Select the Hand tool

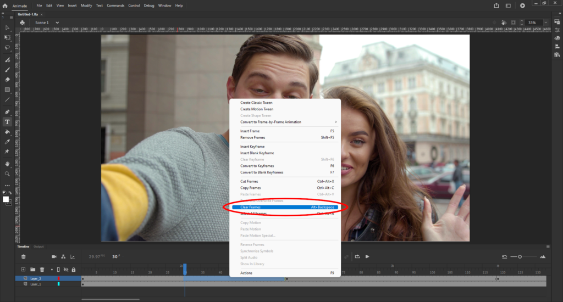[7, 164]
